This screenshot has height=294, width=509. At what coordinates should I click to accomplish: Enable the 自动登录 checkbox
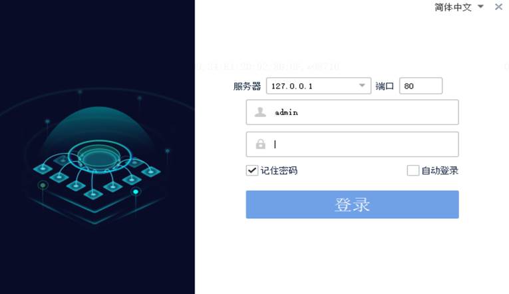413,170
